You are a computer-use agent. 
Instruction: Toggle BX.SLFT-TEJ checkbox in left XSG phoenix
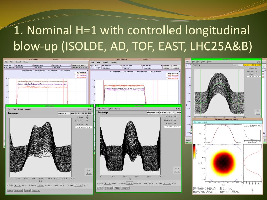33,65
